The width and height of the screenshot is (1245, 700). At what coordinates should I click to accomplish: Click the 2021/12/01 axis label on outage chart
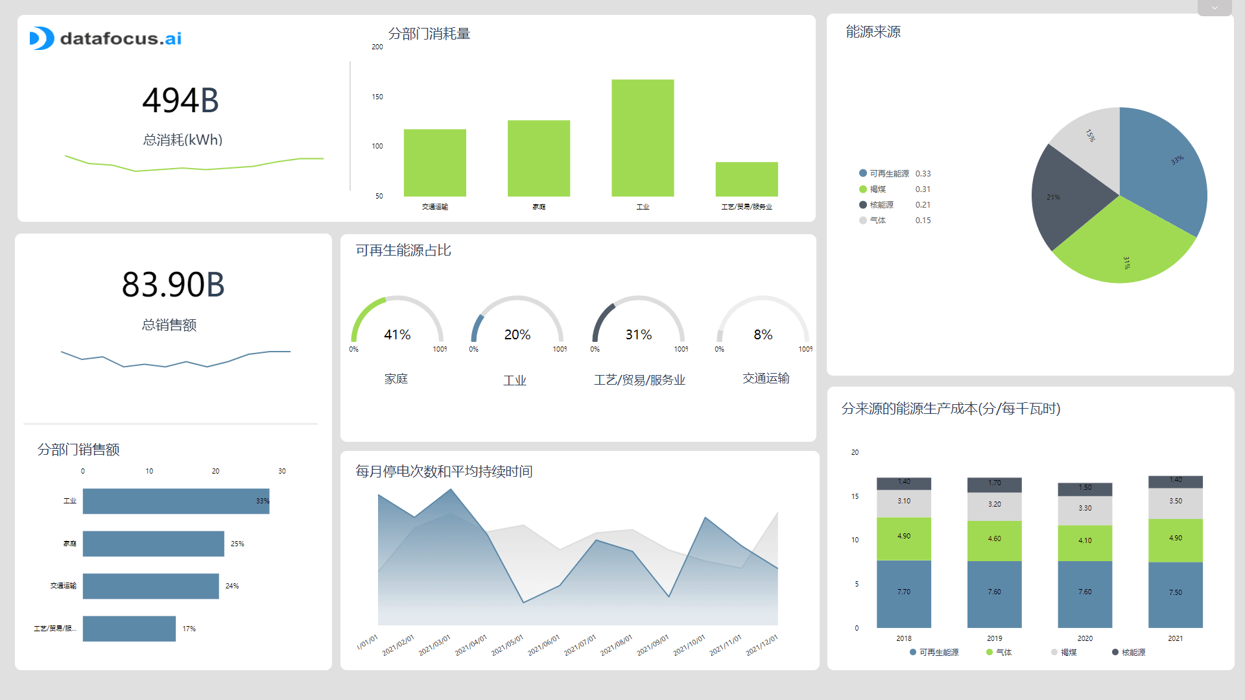click(762, 646)
